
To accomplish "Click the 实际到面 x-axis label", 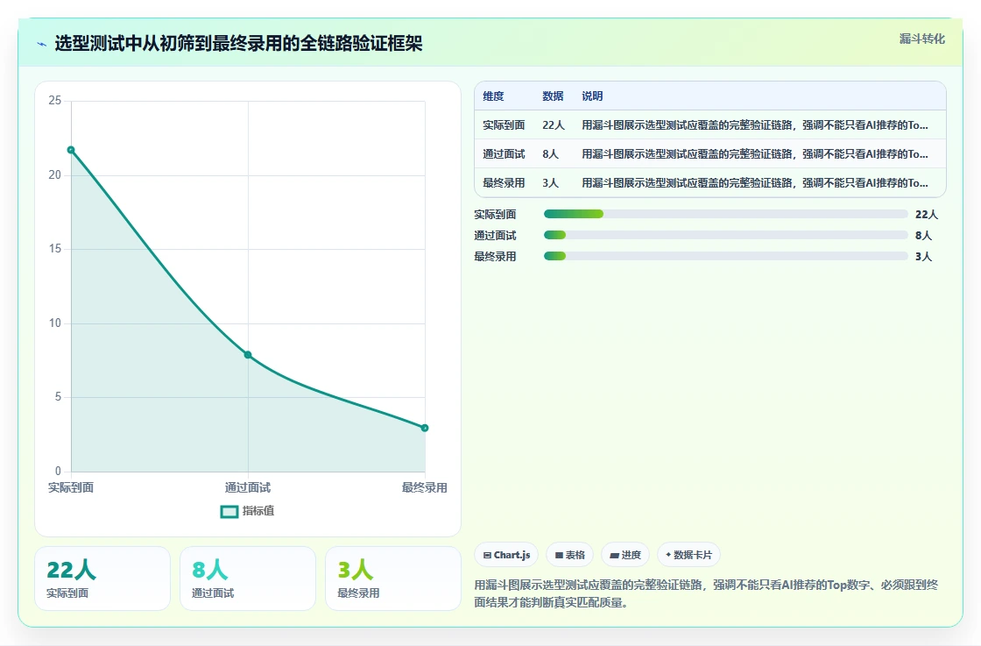I will coord(71,487).
